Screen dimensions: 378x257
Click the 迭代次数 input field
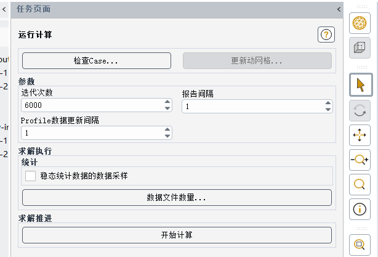pos(92,105)
